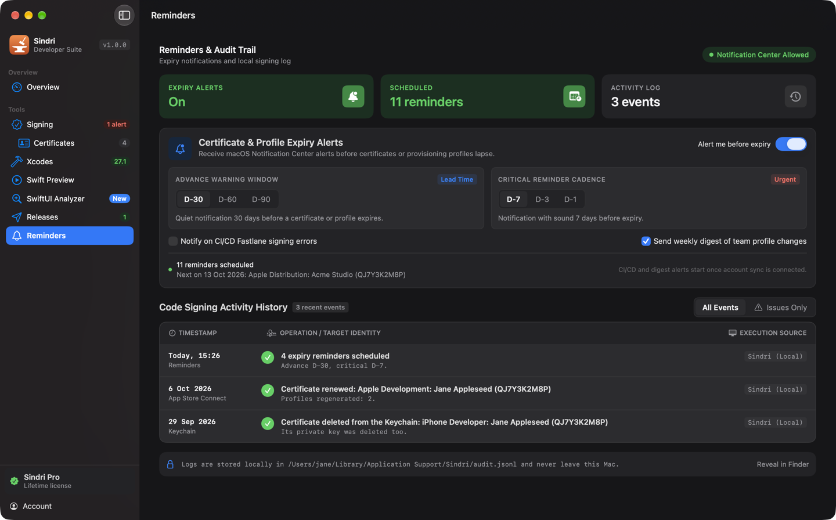The image size is (836, 520).
Task: Click the Certificate & Profile alerts bell icon
Action: 181,149
